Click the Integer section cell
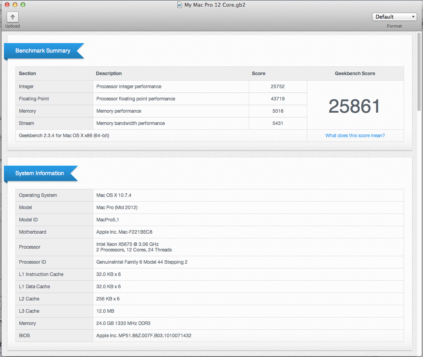Screen dimensions: 423x357 54,87
